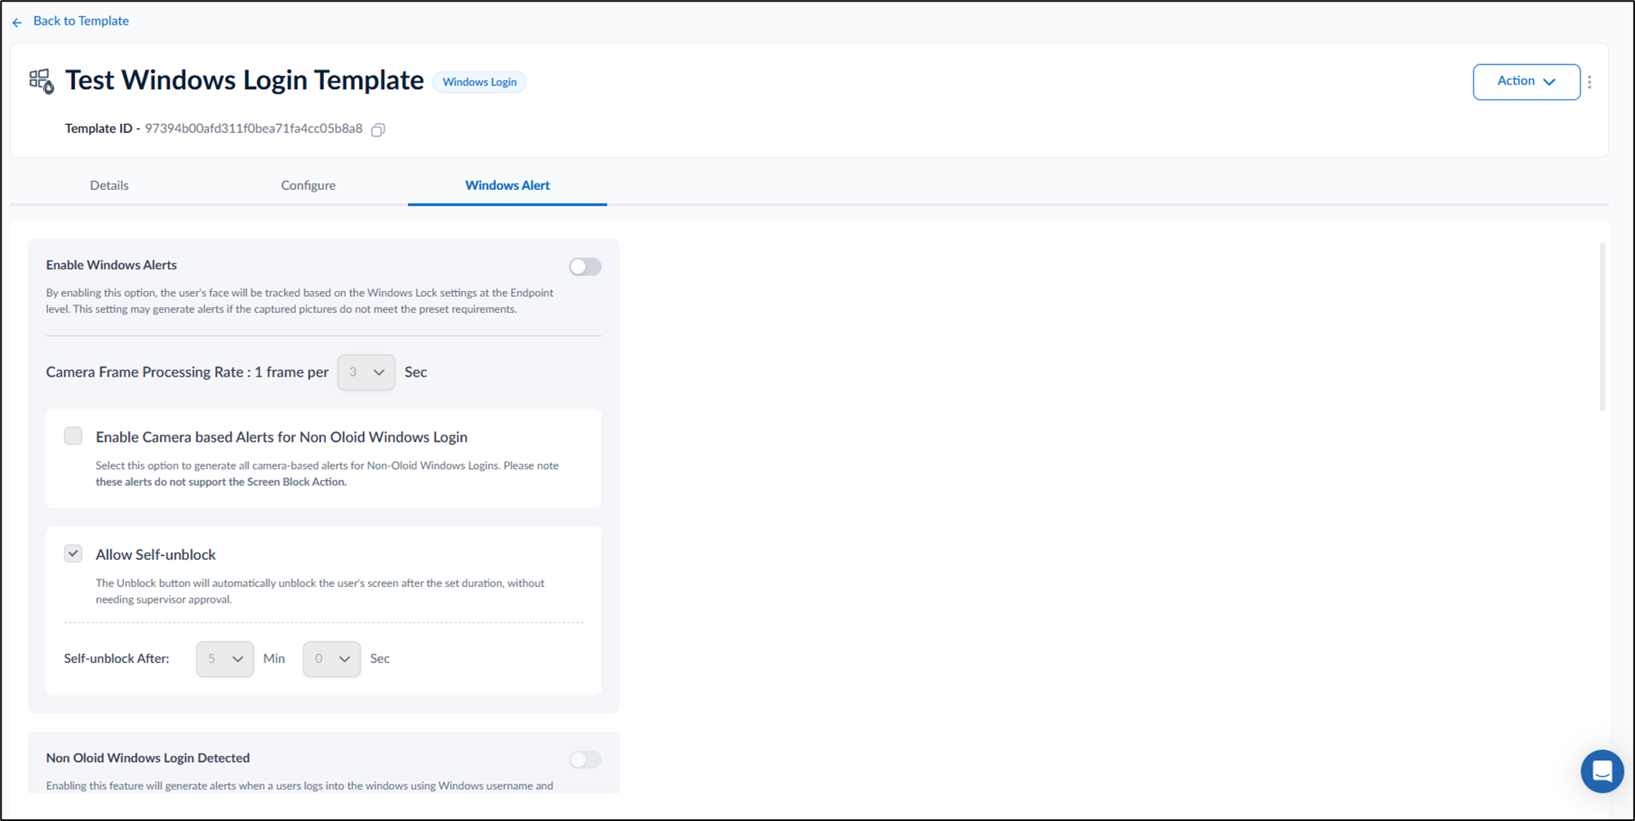
Task: Open the Action dropdown button
Action: 1526,82
